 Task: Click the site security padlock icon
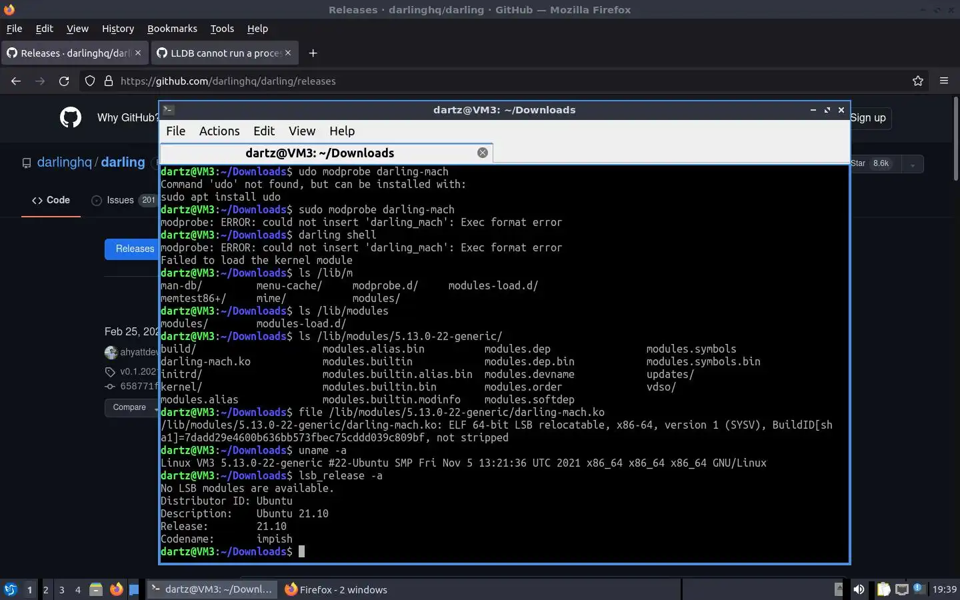[108, 81]
